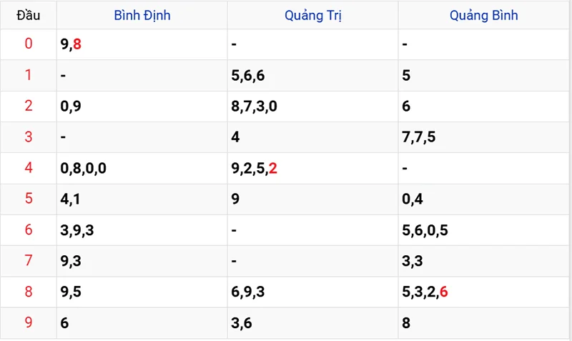
Task: Select the Quảng Bình column header
Action: click(484, 15)
